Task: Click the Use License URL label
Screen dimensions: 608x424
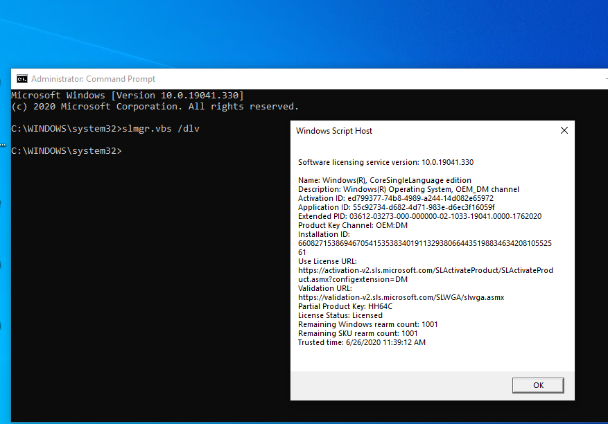Action: click(x=327, y=261)
